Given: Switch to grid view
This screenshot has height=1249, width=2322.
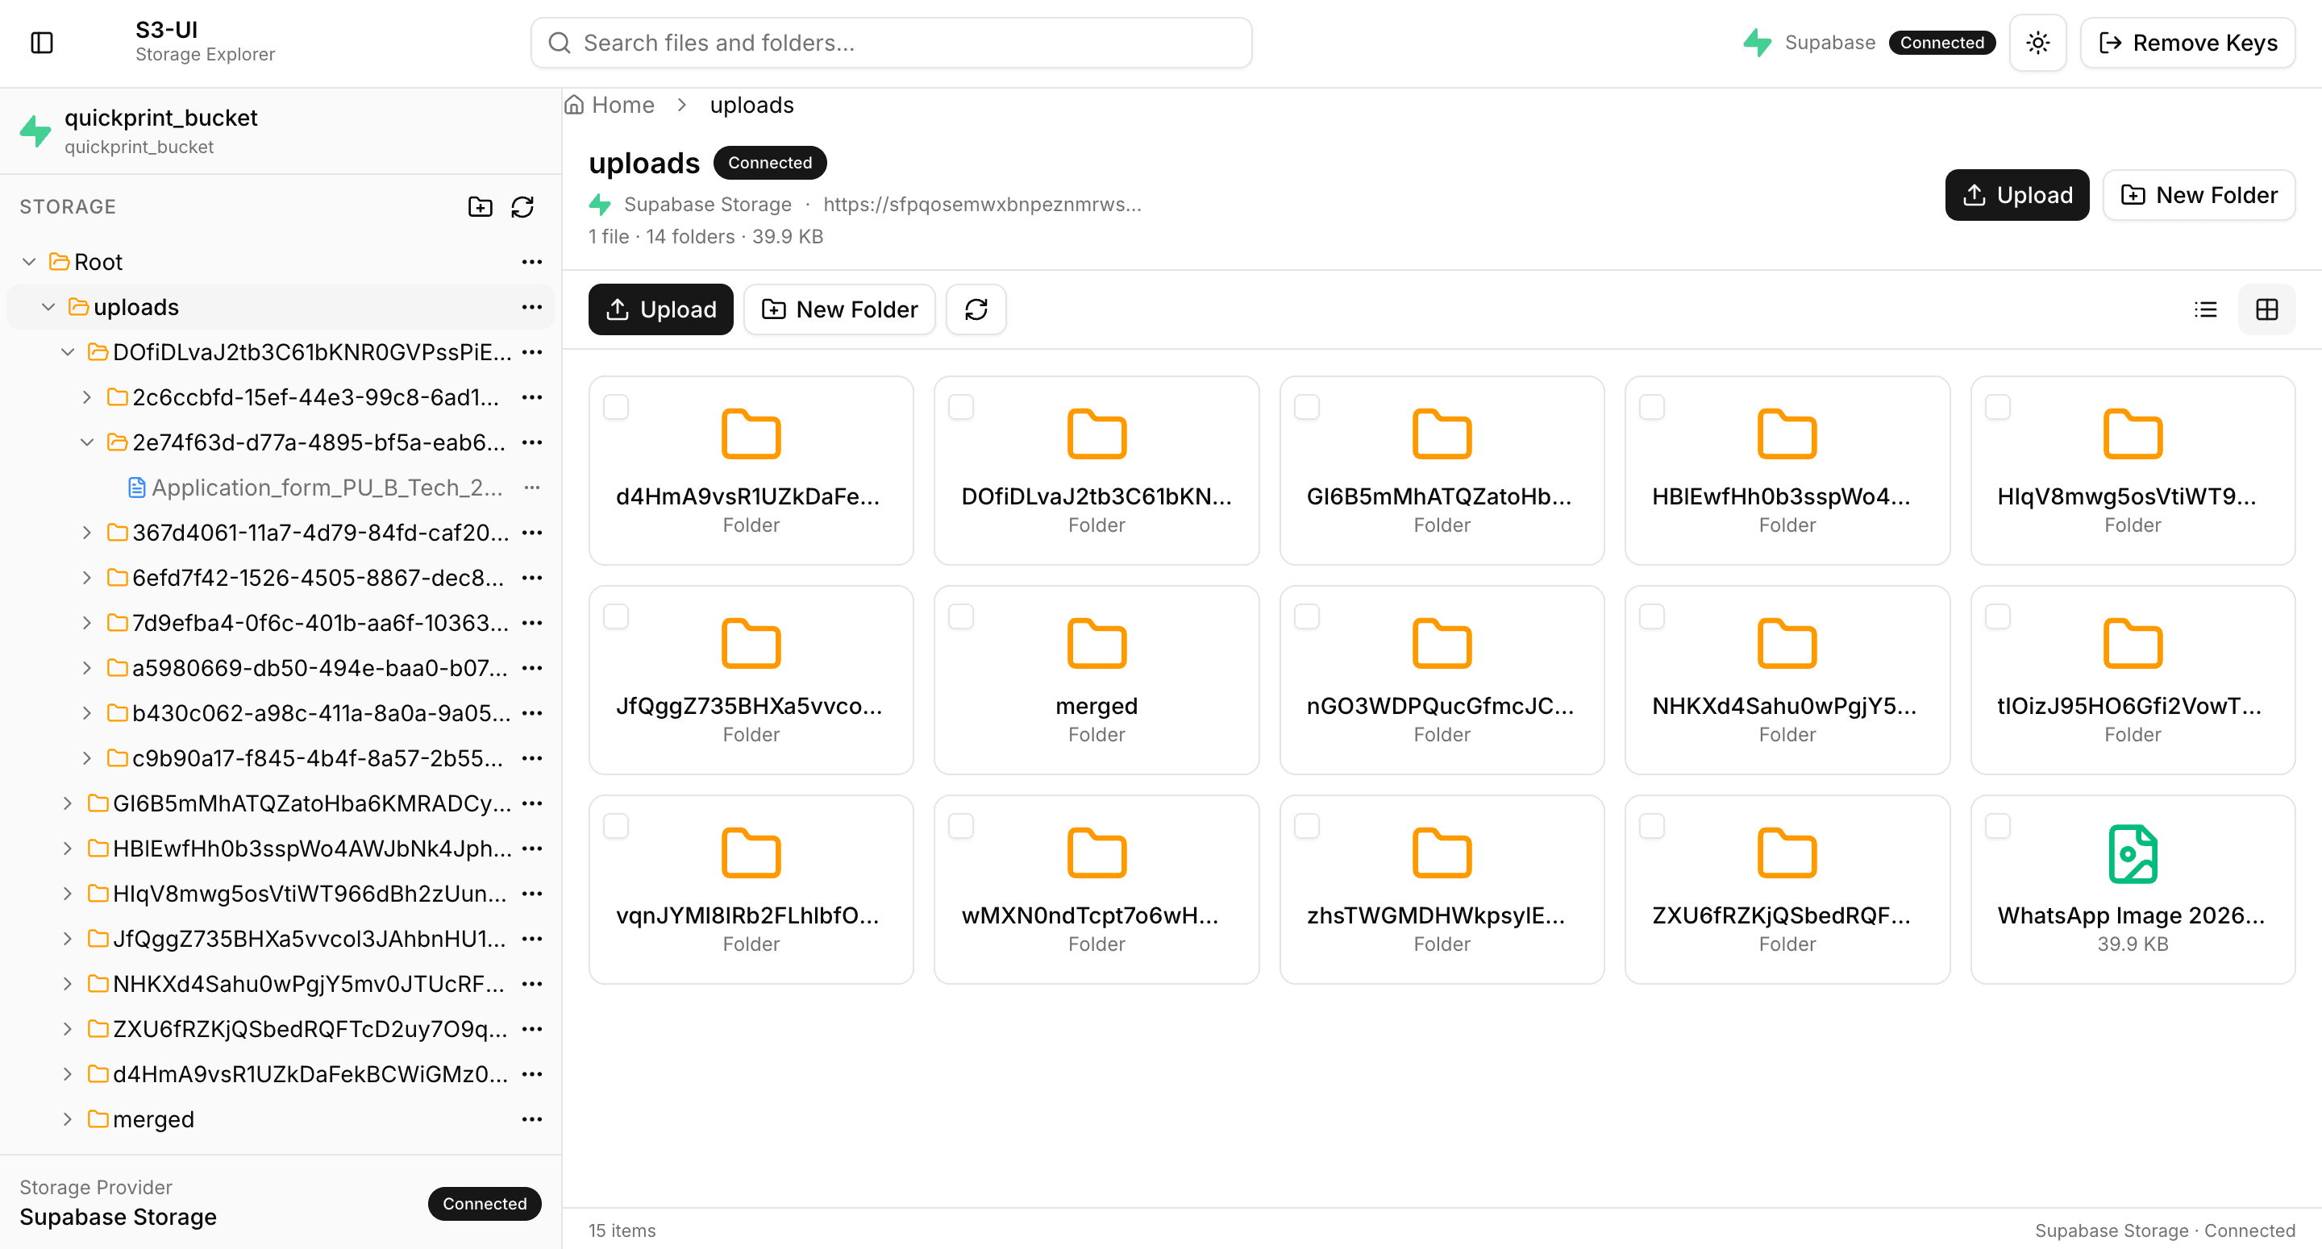Looking at the screenshot, I should (2266, 309).
